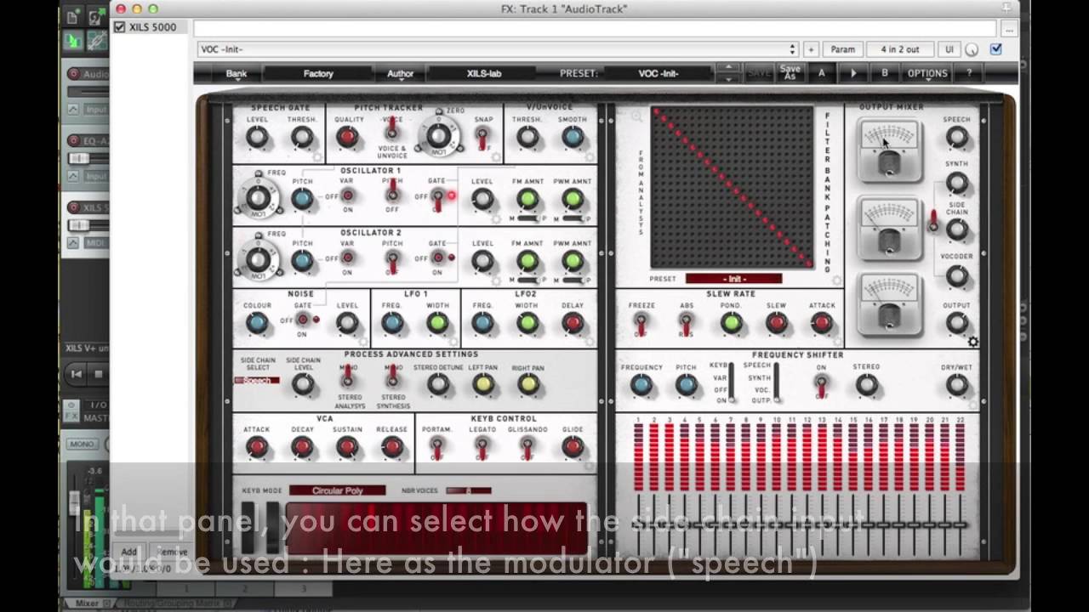The height and width of the screenshot is (612, 1089).
Task: Click the Frequency Shifter DRY/WET knob
Action: [957, 385]
